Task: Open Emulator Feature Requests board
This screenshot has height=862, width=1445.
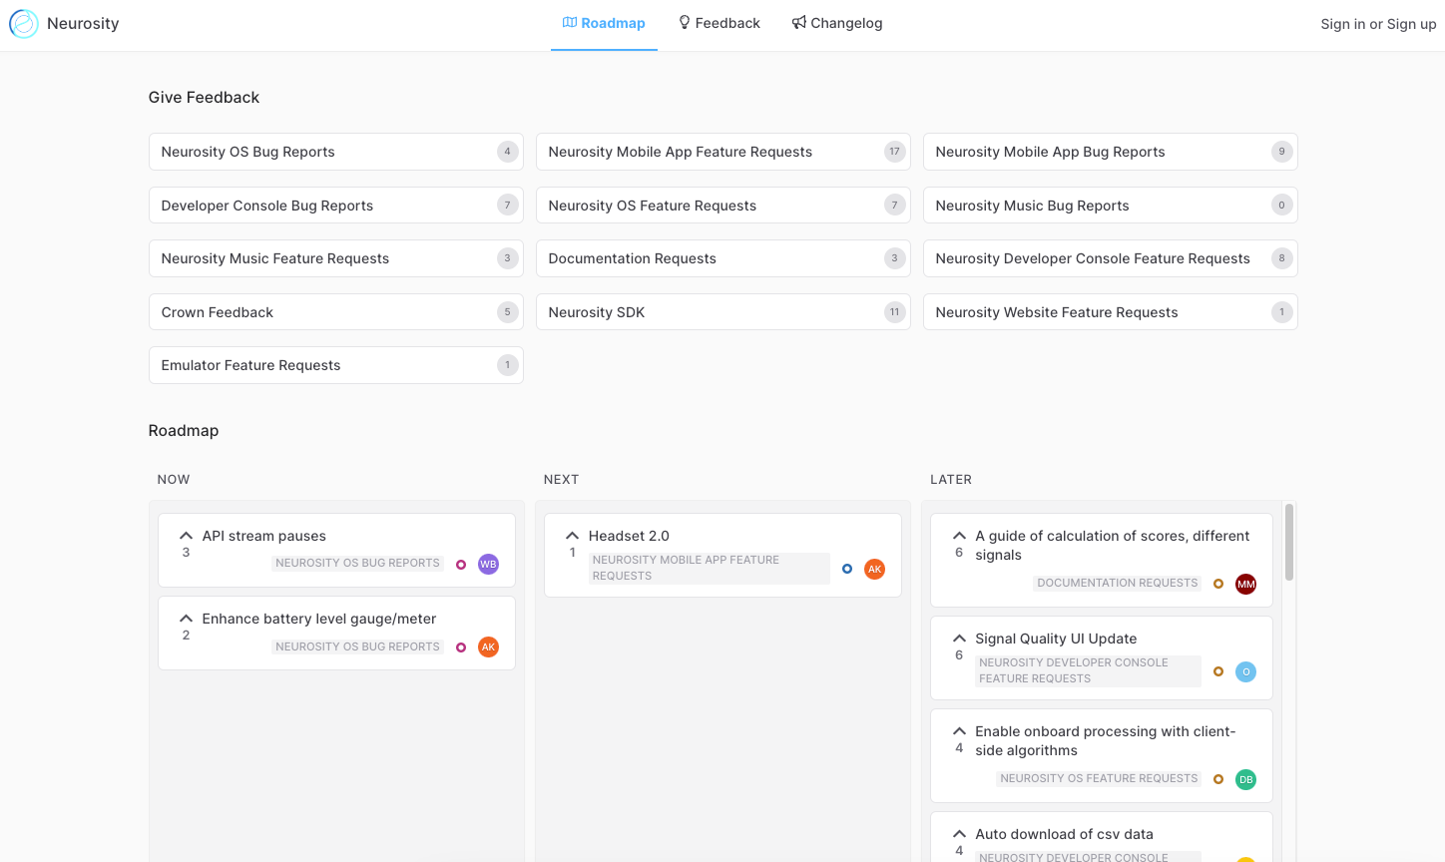Action: (336, 365)
